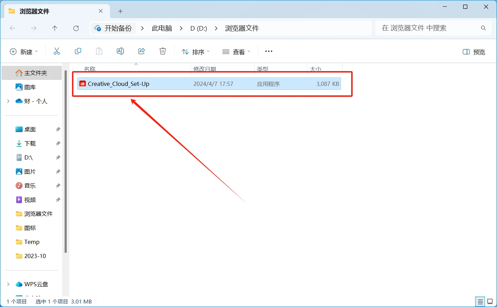Click the Creative Cloud installer file icon
497x307 pixels.
pos(83,84)
